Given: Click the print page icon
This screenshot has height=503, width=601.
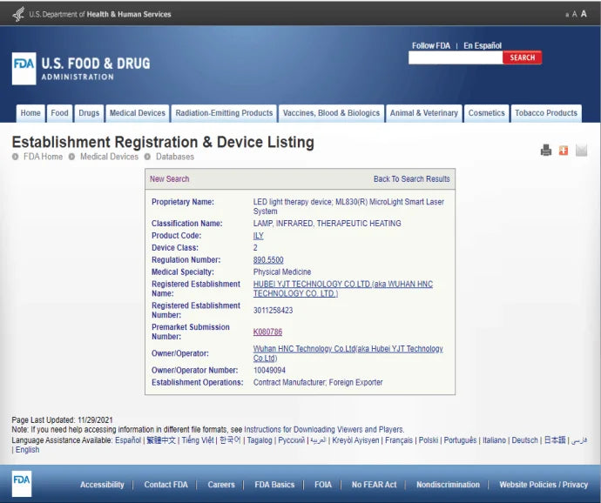Looking at the screenshot, I should tap(546, 151).
